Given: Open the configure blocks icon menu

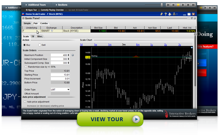Looking at the screenshot, I should (175, 14).
